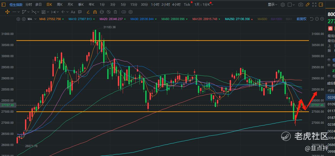The height and width of the screenshot is (156, 335).
Task: Enter fullscreen chart mode
Action: pyautogui.click(x=314, y=5)
